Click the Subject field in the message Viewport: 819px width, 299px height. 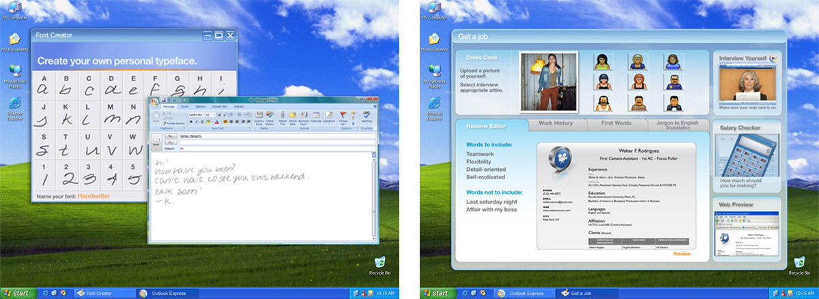tap(276, 148)
